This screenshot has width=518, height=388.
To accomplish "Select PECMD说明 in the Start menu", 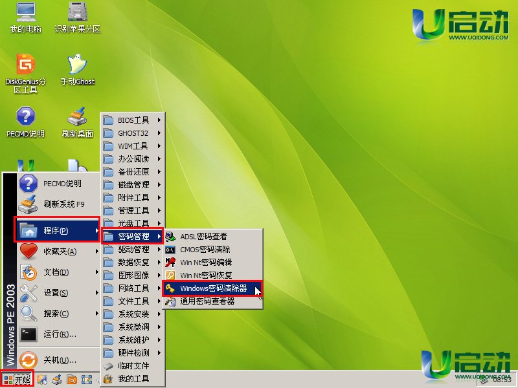I will pyautogui.click(x=58, y=184).
